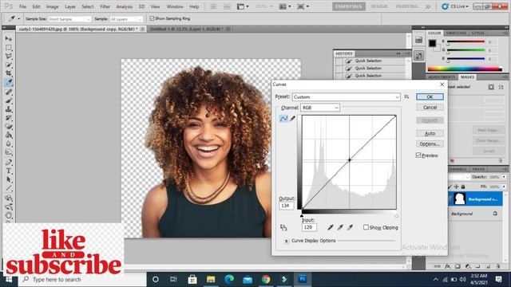Open File Explorer from the taskbar
511x287 pixels.
click(x=211, y=279)
